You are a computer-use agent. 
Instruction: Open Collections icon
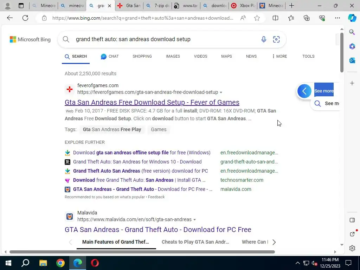307,18
